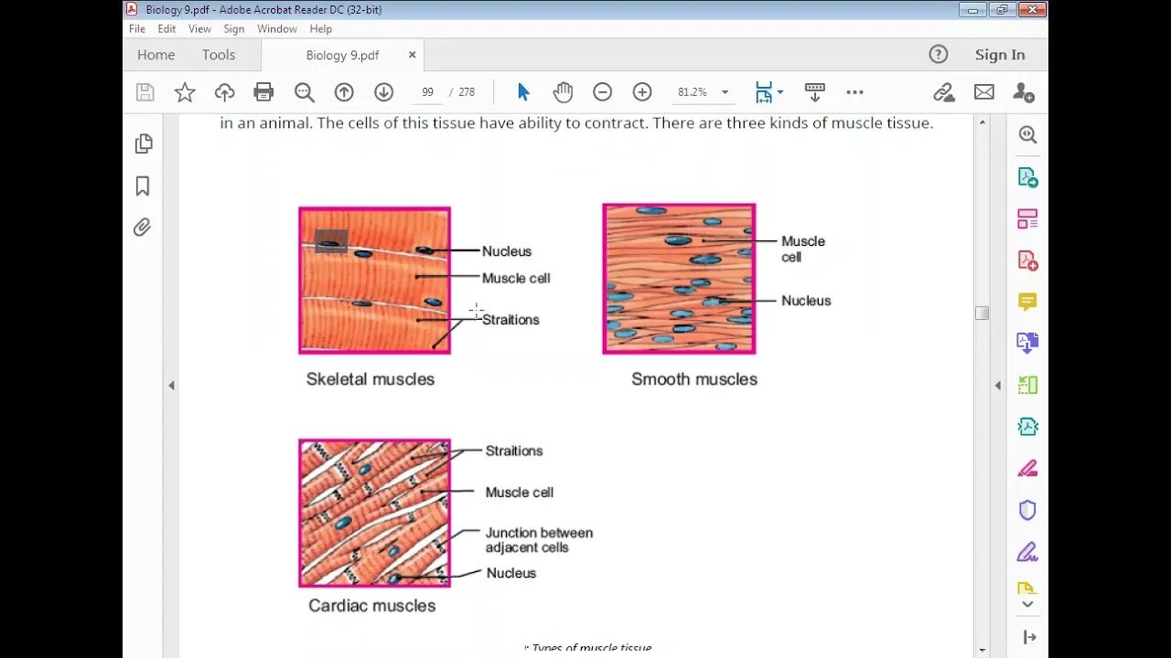Open page thumbnails panel
Image resolution: width=1171 pixels, height=658 pixels.
[143, 143]
